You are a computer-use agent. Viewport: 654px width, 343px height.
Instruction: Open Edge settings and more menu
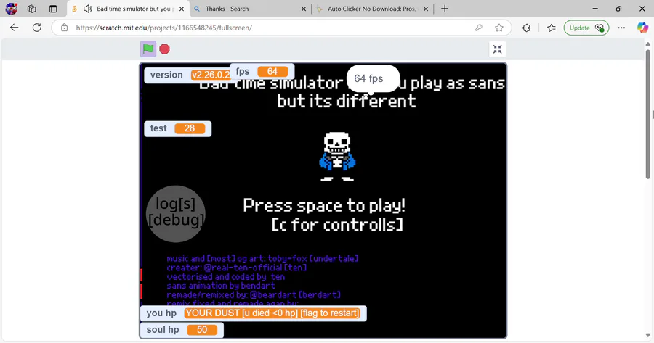pyautogui.click(x=621, y=28)
